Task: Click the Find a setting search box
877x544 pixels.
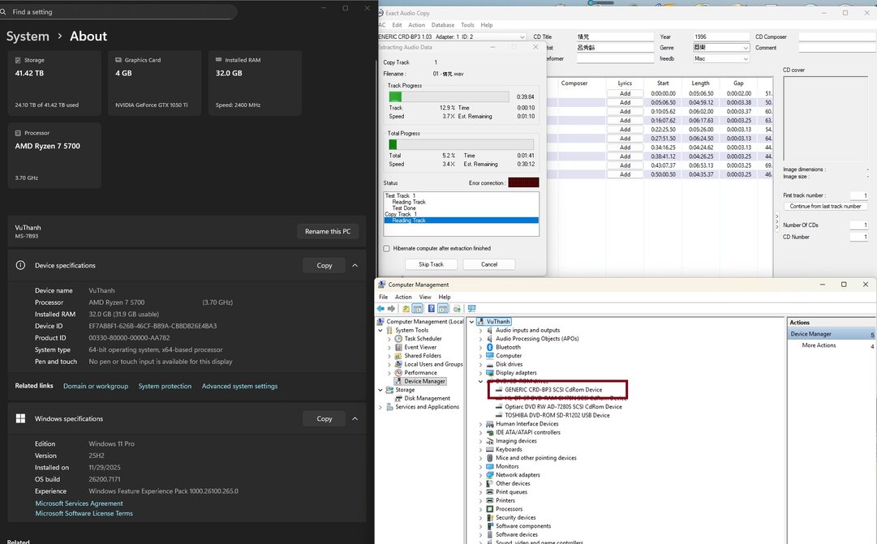Action: [x=118, y=11]
